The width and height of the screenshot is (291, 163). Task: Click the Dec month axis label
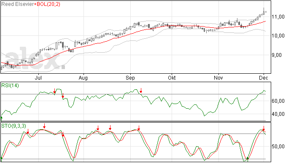(264, 77)
